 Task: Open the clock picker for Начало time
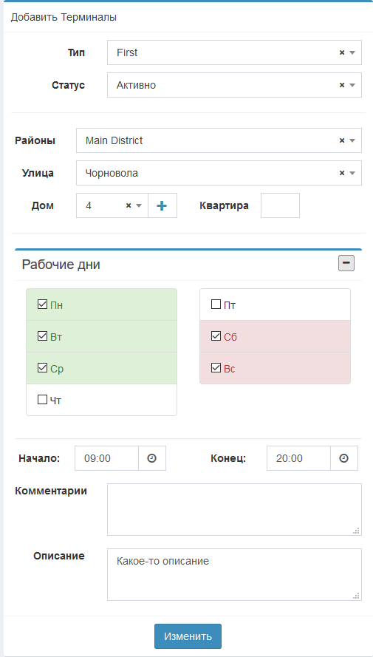point(152,458)
